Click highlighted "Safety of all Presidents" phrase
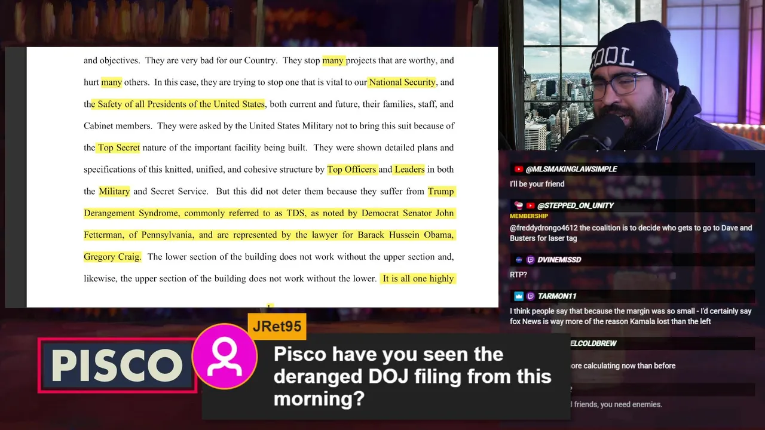 tap(178, 104)
